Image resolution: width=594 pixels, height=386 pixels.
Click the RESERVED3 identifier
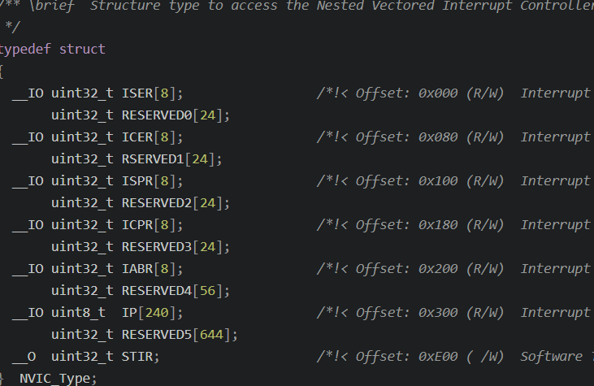(157, 247)
